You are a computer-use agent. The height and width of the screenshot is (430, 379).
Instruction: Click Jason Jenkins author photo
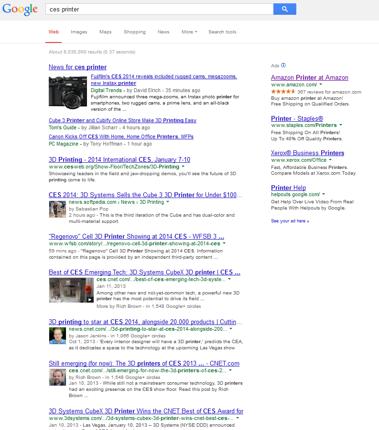click(57, 336)
